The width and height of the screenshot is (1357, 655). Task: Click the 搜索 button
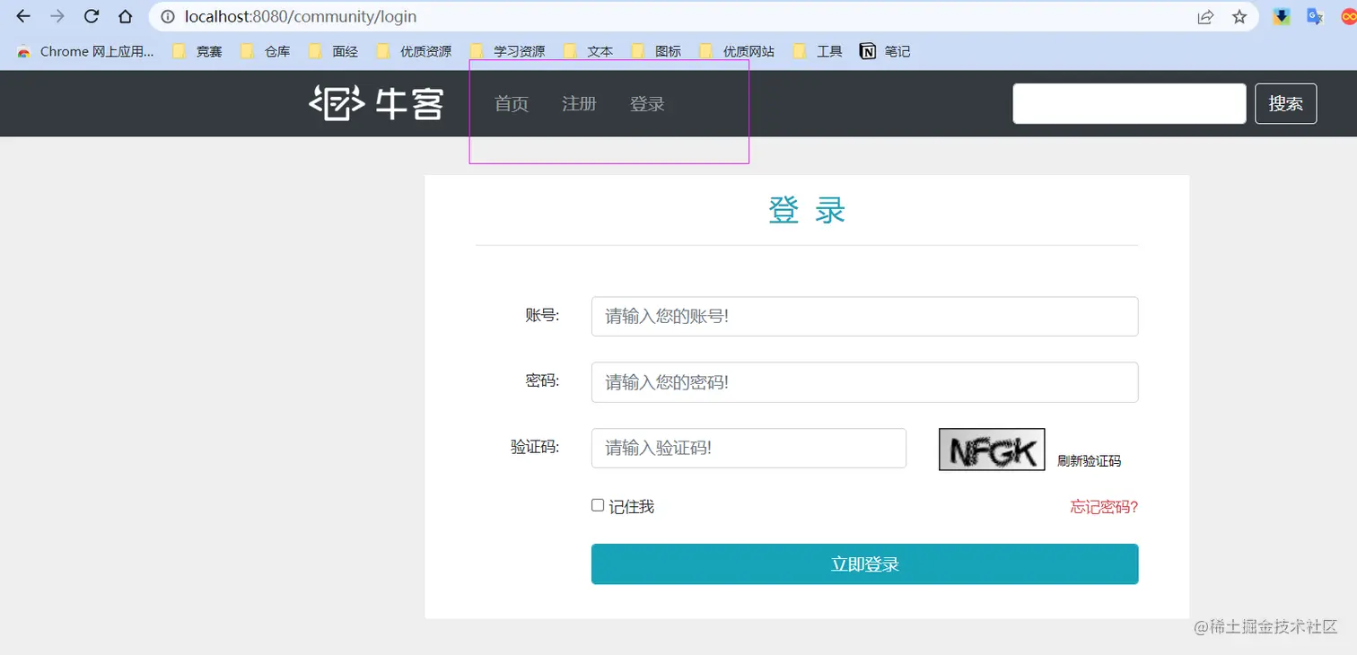[1285, 103]
